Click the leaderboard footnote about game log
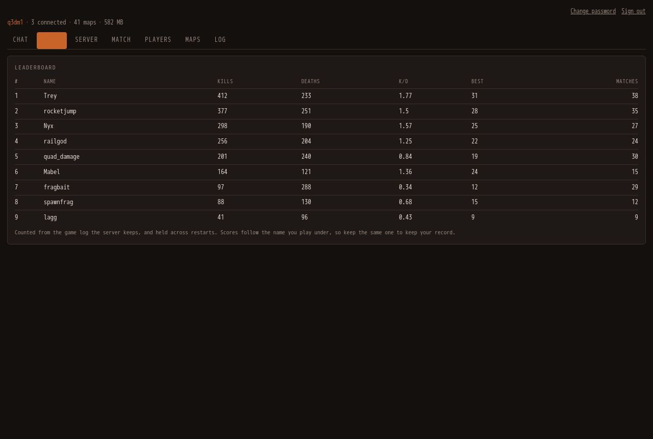The width and height of the screenshot is (653, 439). [x=235, y=233]
